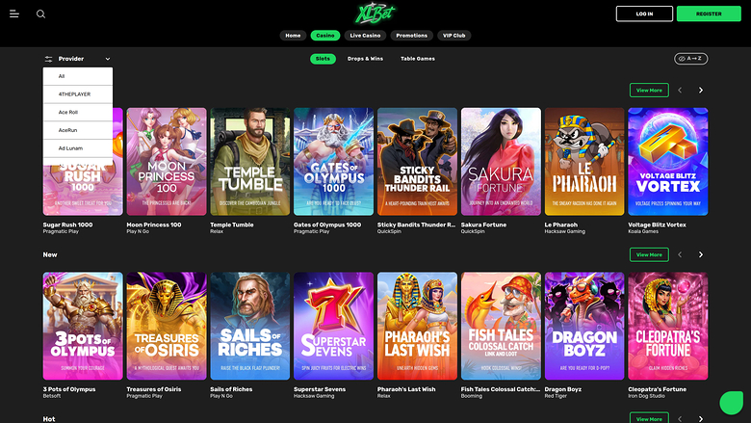The height and width of the screenshot is (423, 751).
Task: Open Temple Tumble game thumbnail
Action: pos(250,162)
